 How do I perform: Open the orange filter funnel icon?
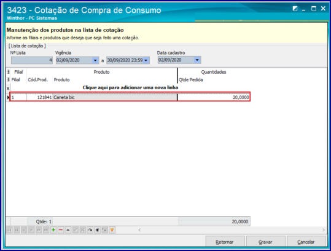pos(112,230)
